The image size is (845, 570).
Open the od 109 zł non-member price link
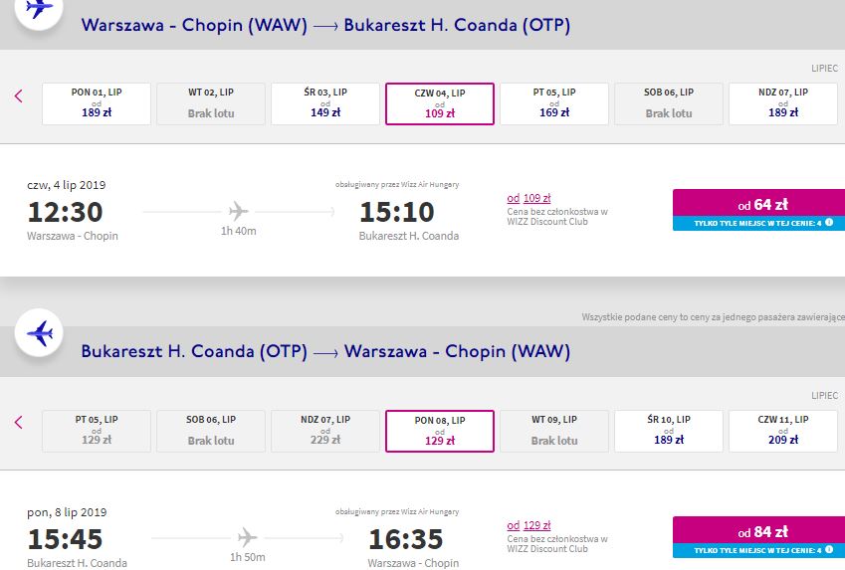(528, 198)
